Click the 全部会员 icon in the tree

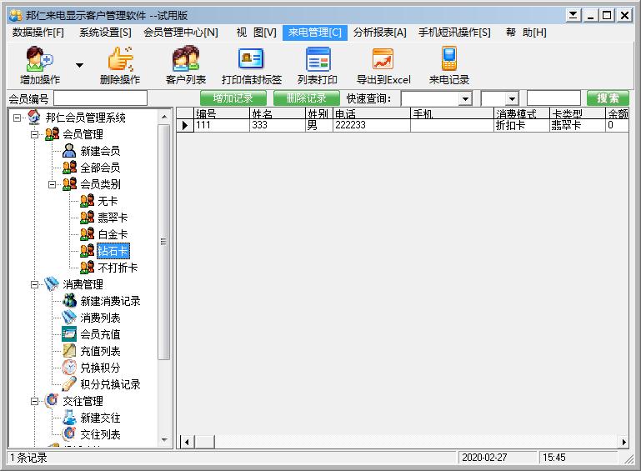(x=69, y=168)
